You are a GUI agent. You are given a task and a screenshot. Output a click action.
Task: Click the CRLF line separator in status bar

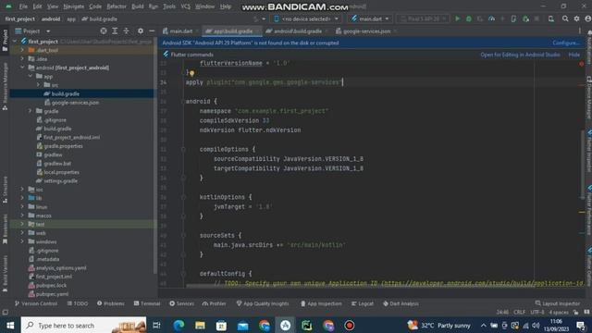click(519, 313)
